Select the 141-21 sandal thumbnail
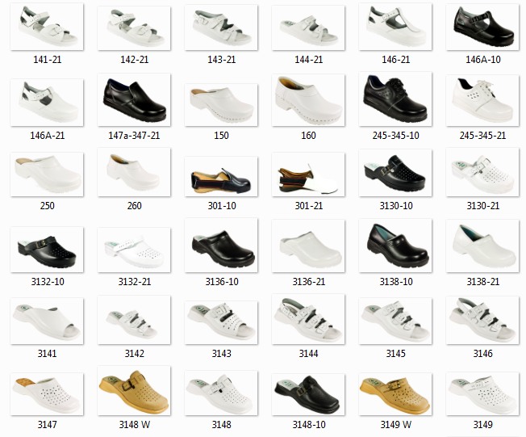Viewport: 526px width, 437px height. (47, 27)
